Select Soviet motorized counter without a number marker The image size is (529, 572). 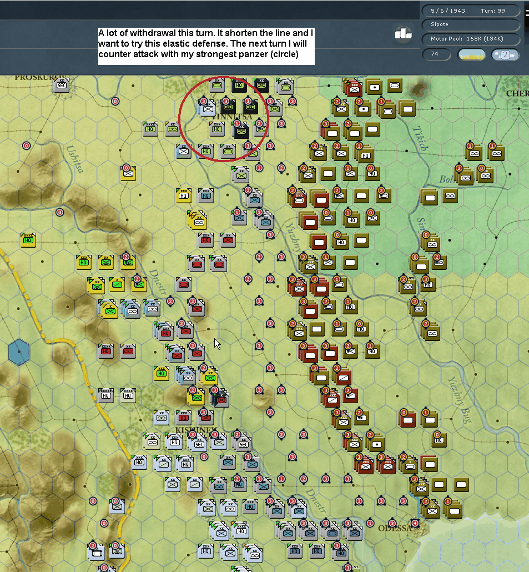450,196
